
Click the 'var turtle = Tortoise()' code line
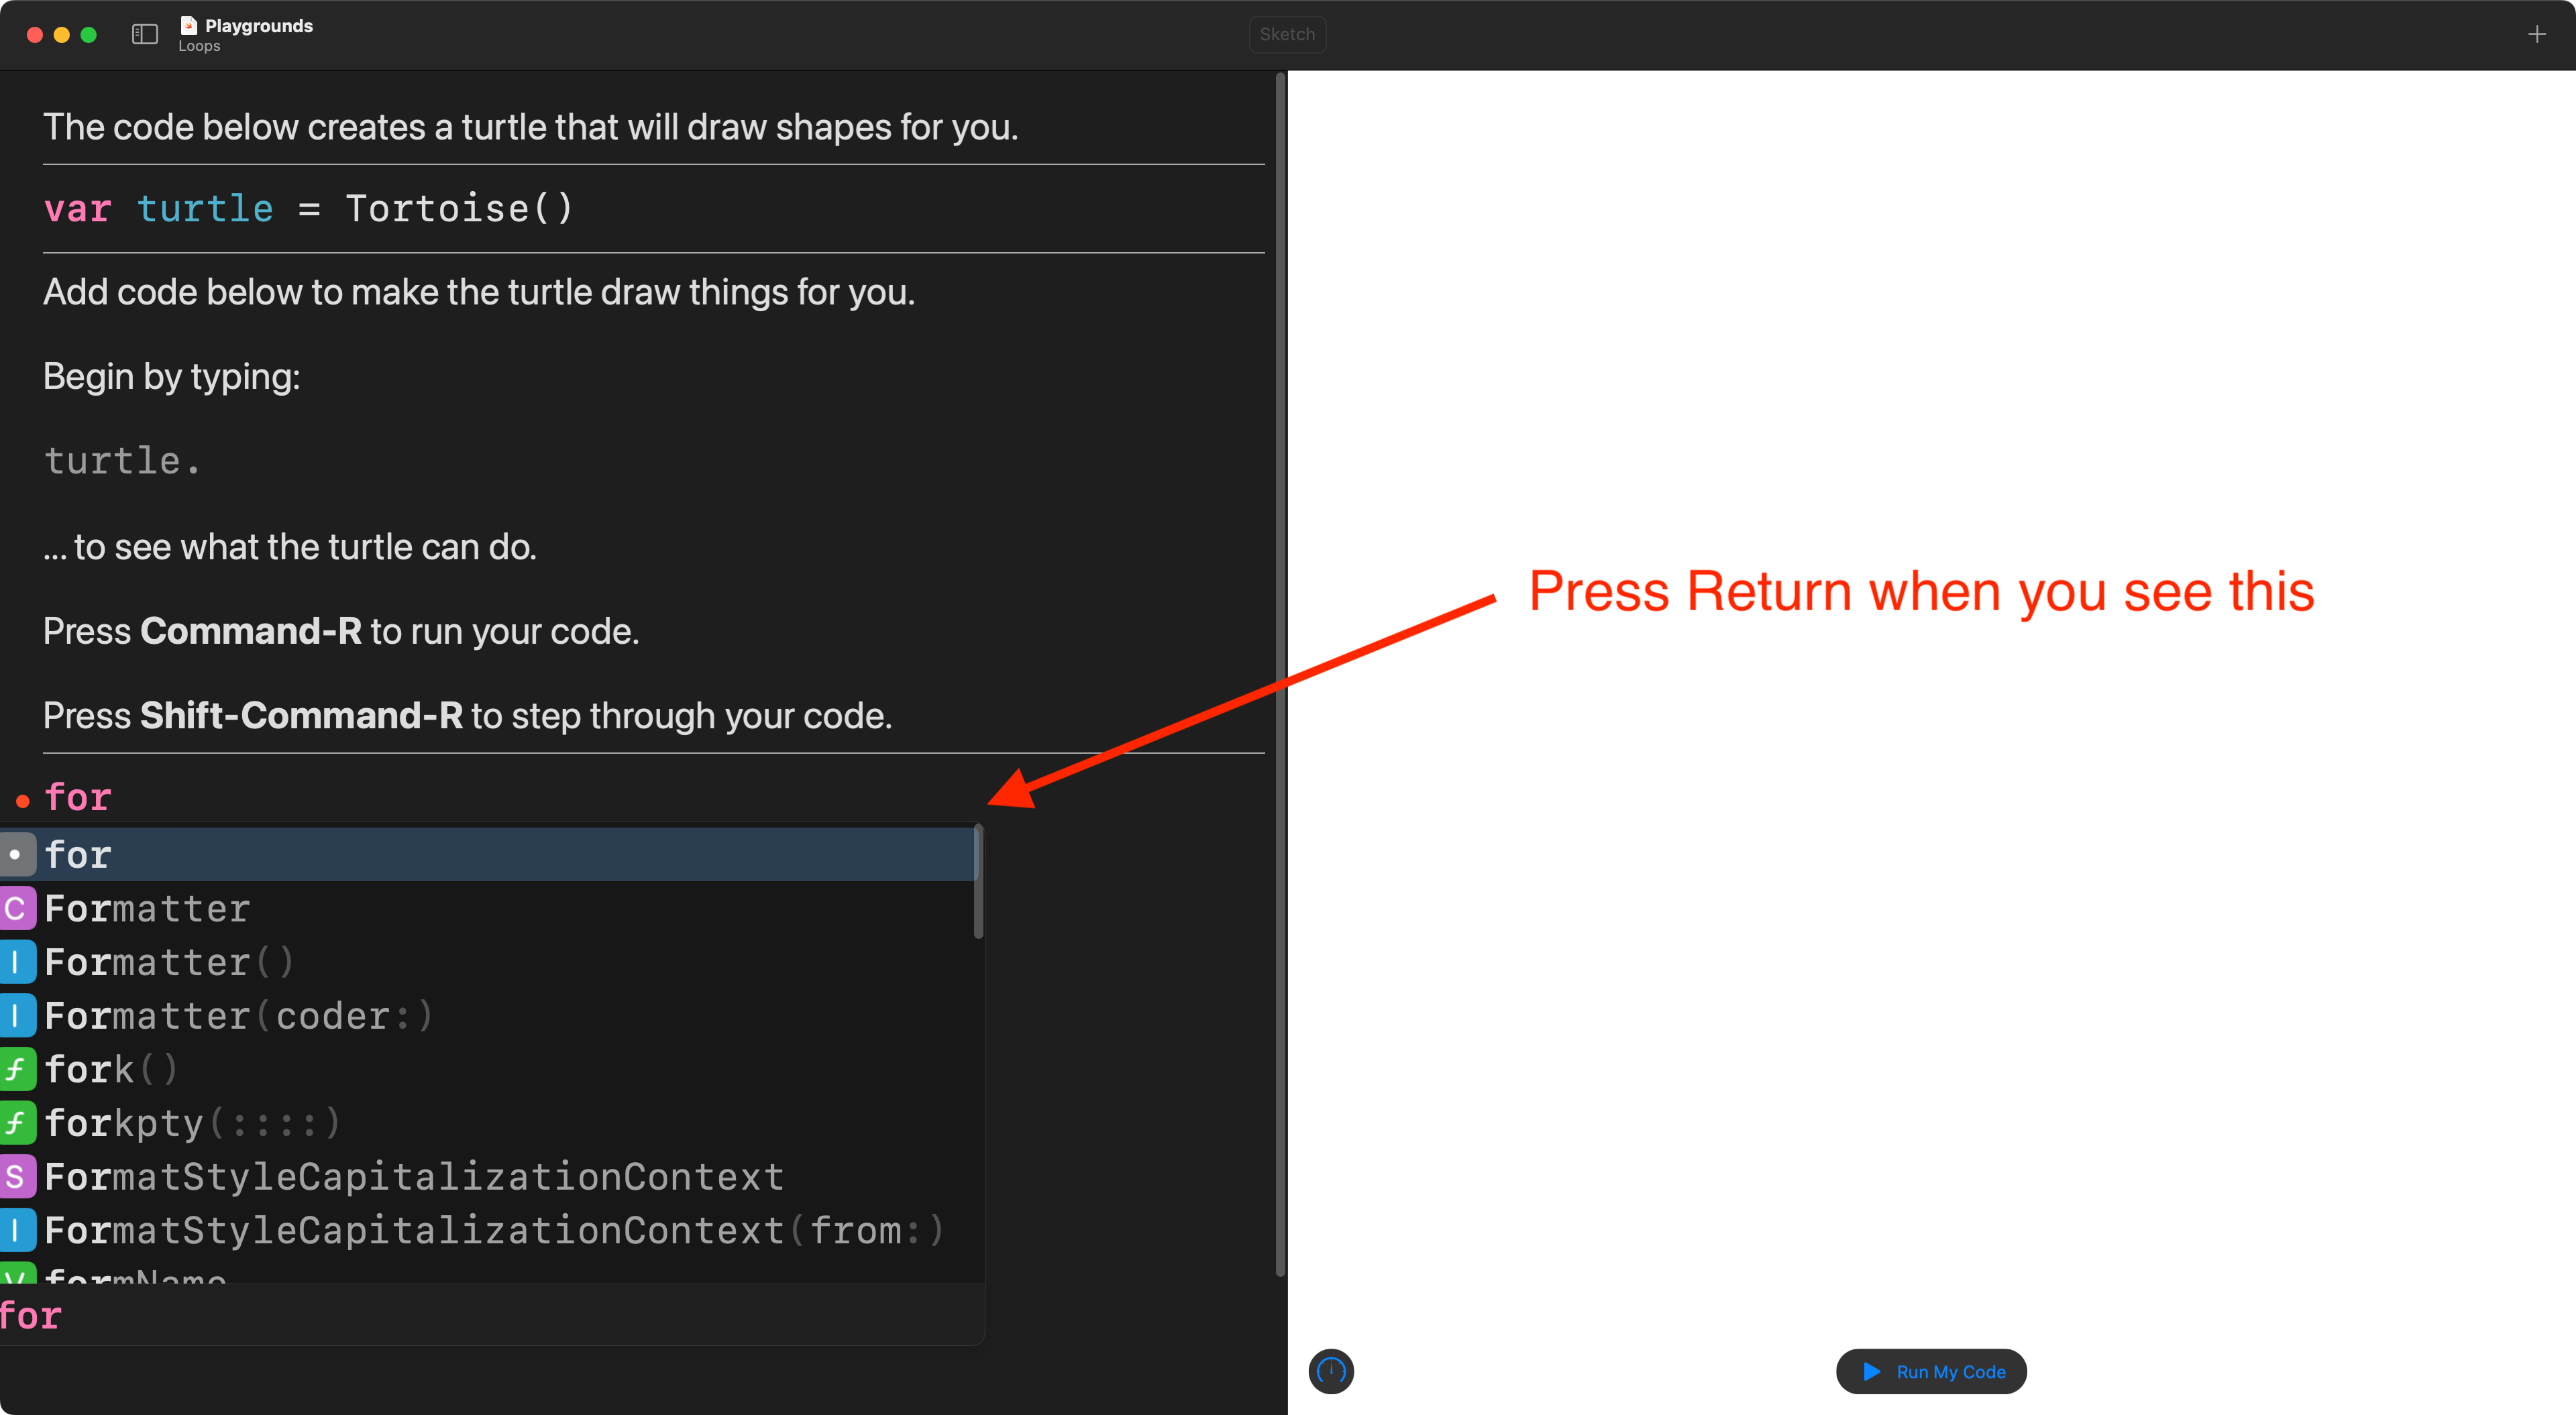(x=308, y=209)
